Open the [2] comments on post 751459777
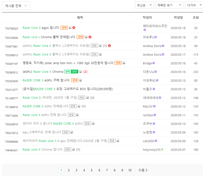 tap(92, 98)
